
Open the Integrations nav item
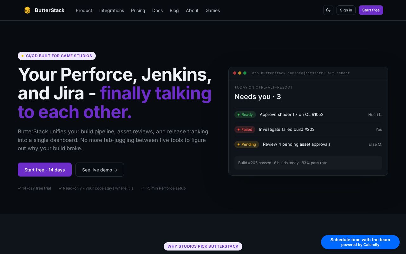[112, 10]
